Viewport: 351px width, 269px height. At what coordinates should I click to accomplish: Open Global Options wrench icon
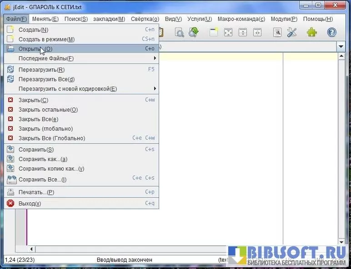click(x=292, y=32)
